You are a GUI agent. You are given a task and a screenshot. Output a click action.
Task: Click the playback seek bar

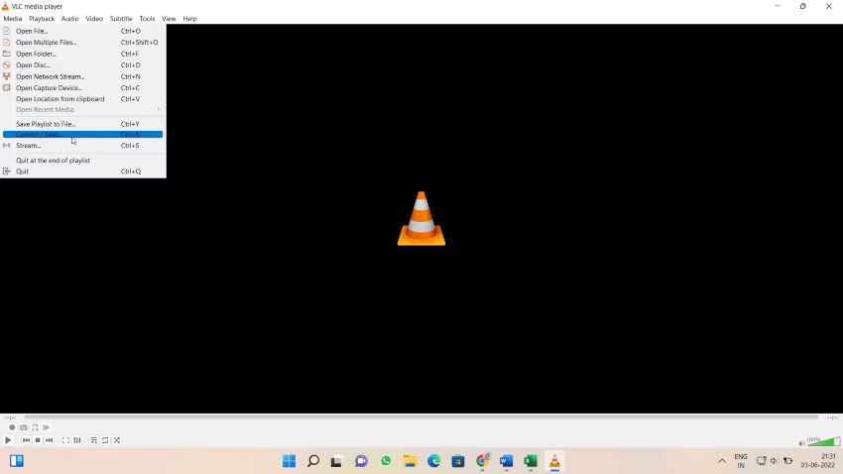421,417
